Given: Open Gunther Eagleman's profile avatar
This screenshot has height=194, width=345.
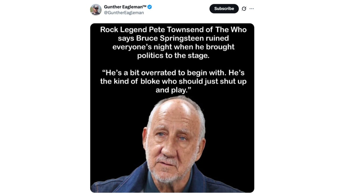Looking at the screenshot, I should point(96,10).
